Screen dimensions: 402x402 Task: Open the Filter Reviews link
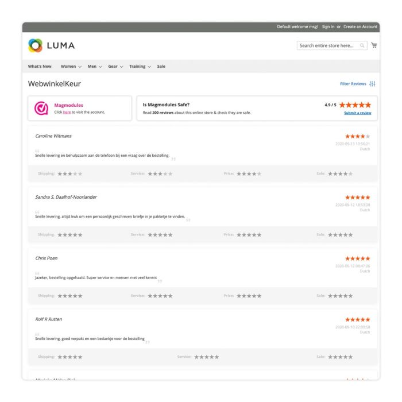[353, 84]
